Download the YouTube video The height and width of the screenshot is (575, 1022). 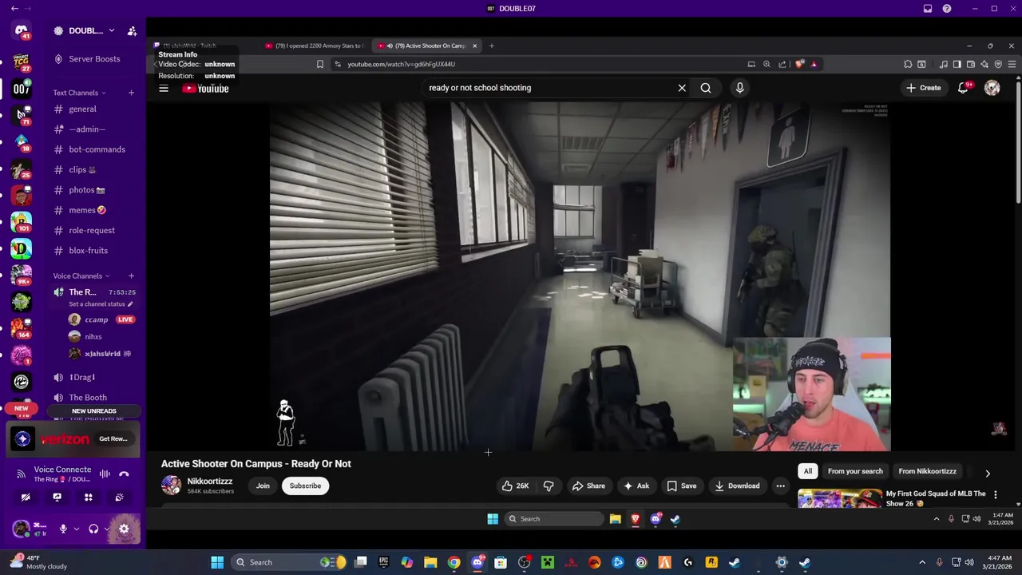737,486
